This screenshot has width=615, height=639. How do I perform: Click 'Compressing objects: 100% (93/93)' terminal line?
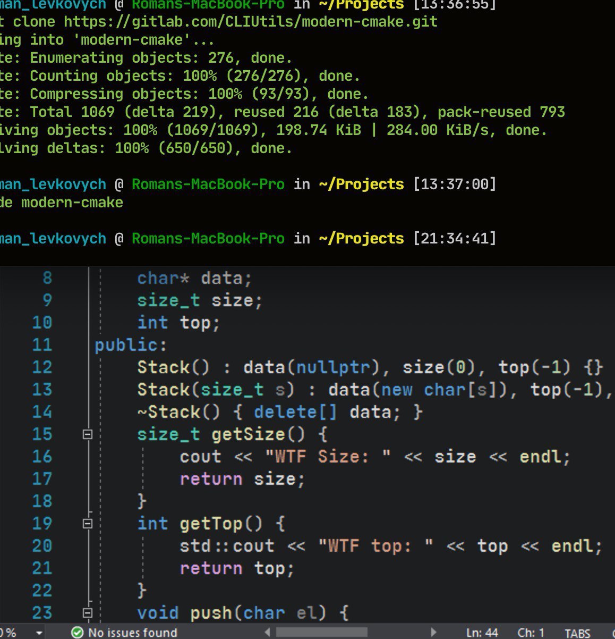(169, 94)
